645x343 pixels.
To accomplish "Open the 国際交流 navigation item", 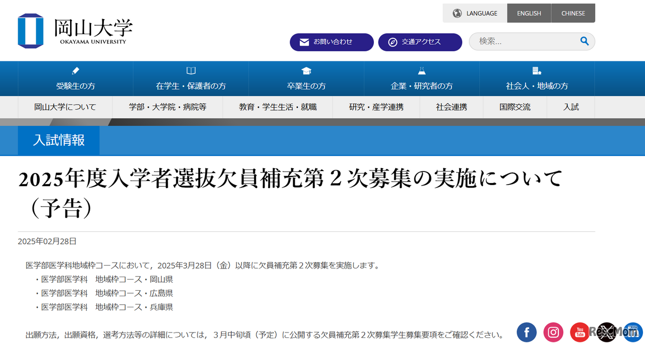I will (515, 107).
